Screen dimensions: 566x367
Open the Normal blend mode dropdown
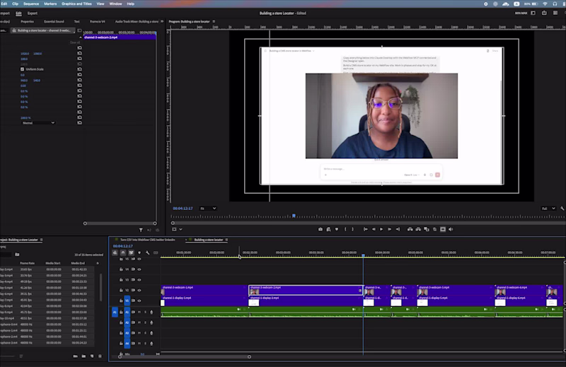tap(38, 123)
